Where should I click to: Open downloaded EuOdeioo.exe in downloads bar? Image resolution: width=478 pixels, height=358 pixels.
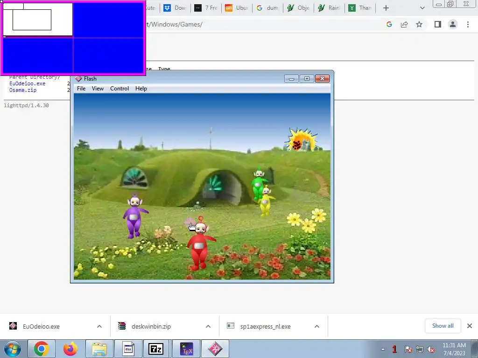click(x=41, y=326)
